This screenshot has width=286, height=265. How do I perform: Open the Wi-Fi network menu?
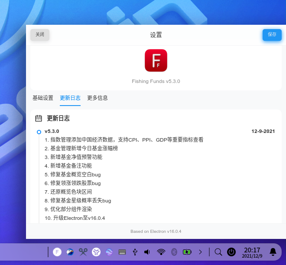(x=161, y=252)
